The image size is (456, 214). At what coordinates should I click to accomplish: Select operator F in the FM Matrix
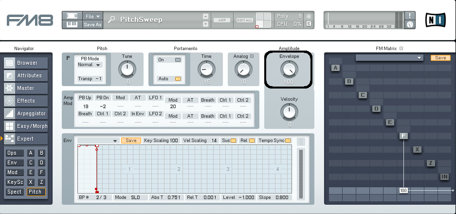pyautogui.click(x=403, y=136)
